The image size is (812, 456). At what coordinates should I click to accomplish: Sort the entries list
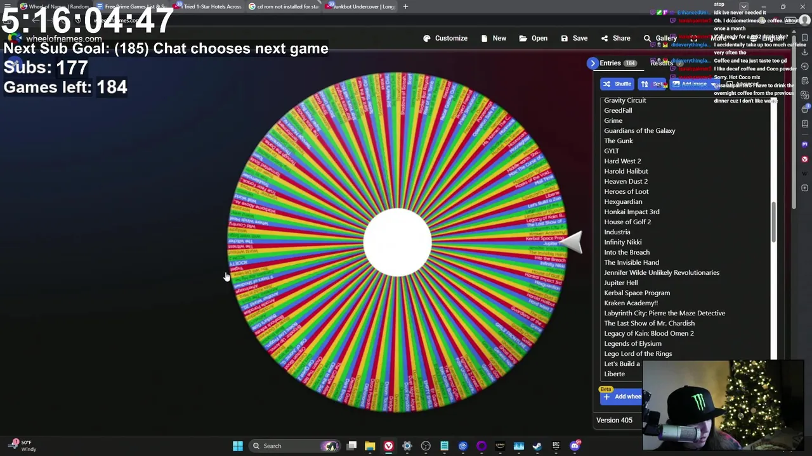point(653,84)
